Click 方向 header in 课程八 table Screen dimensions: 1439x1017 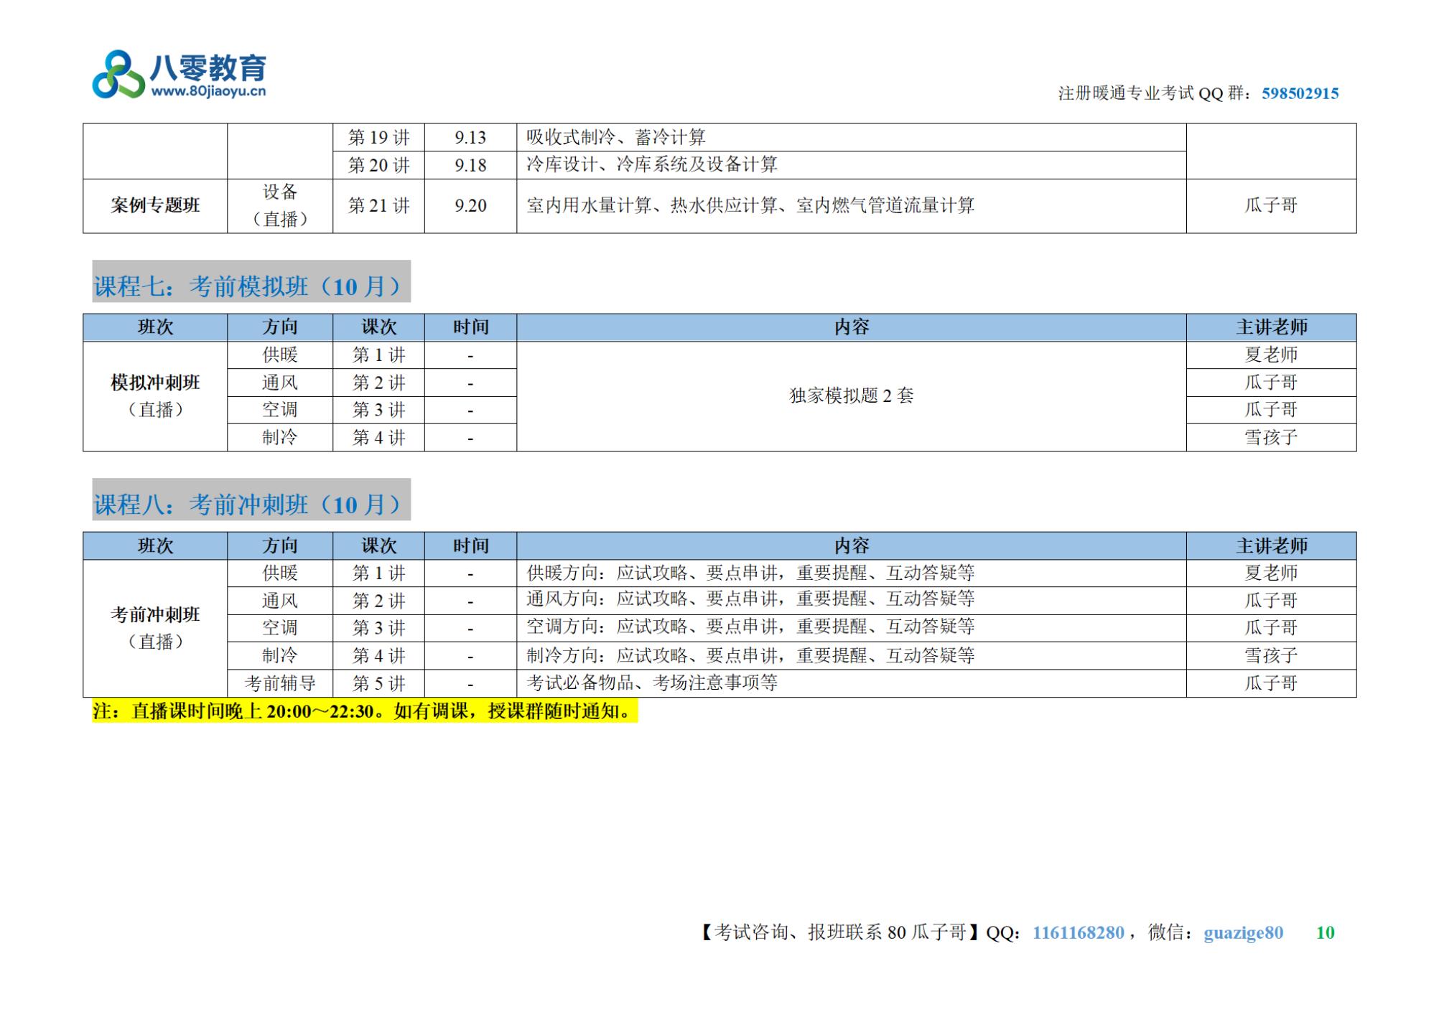[x=280, y=546]
